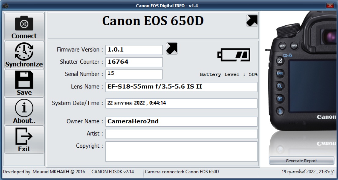Click the Artist label
The height and width of the screenshot is (180, 338).
(x=95, y=134)
